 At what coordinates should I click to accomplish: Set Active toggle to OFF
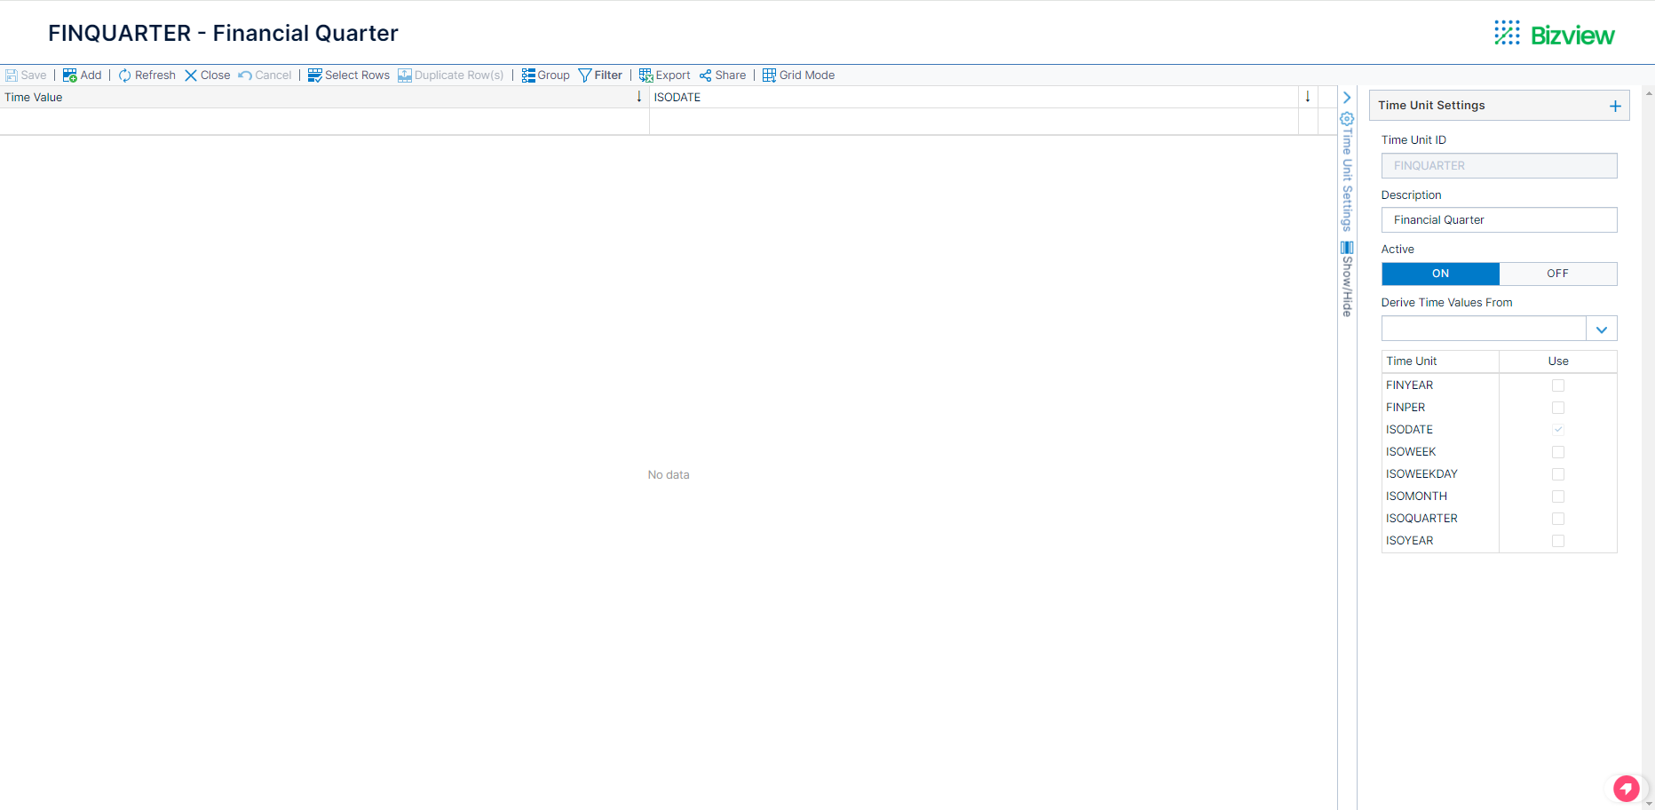[1557, 274]
